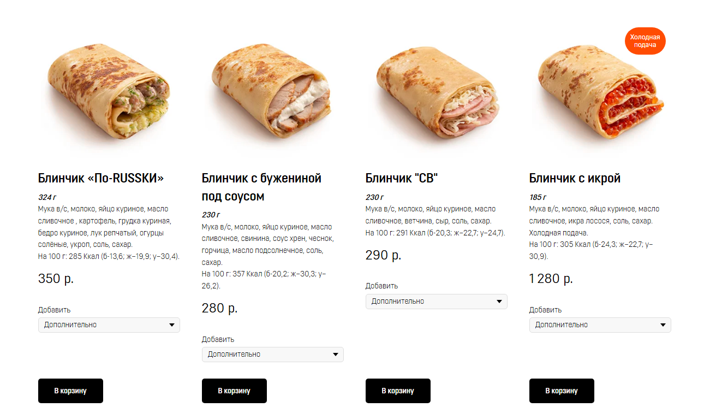710x419 pixels.
Task: Click the Блинчик «По-RUSSKI» title
Action: tap(101, 178)
